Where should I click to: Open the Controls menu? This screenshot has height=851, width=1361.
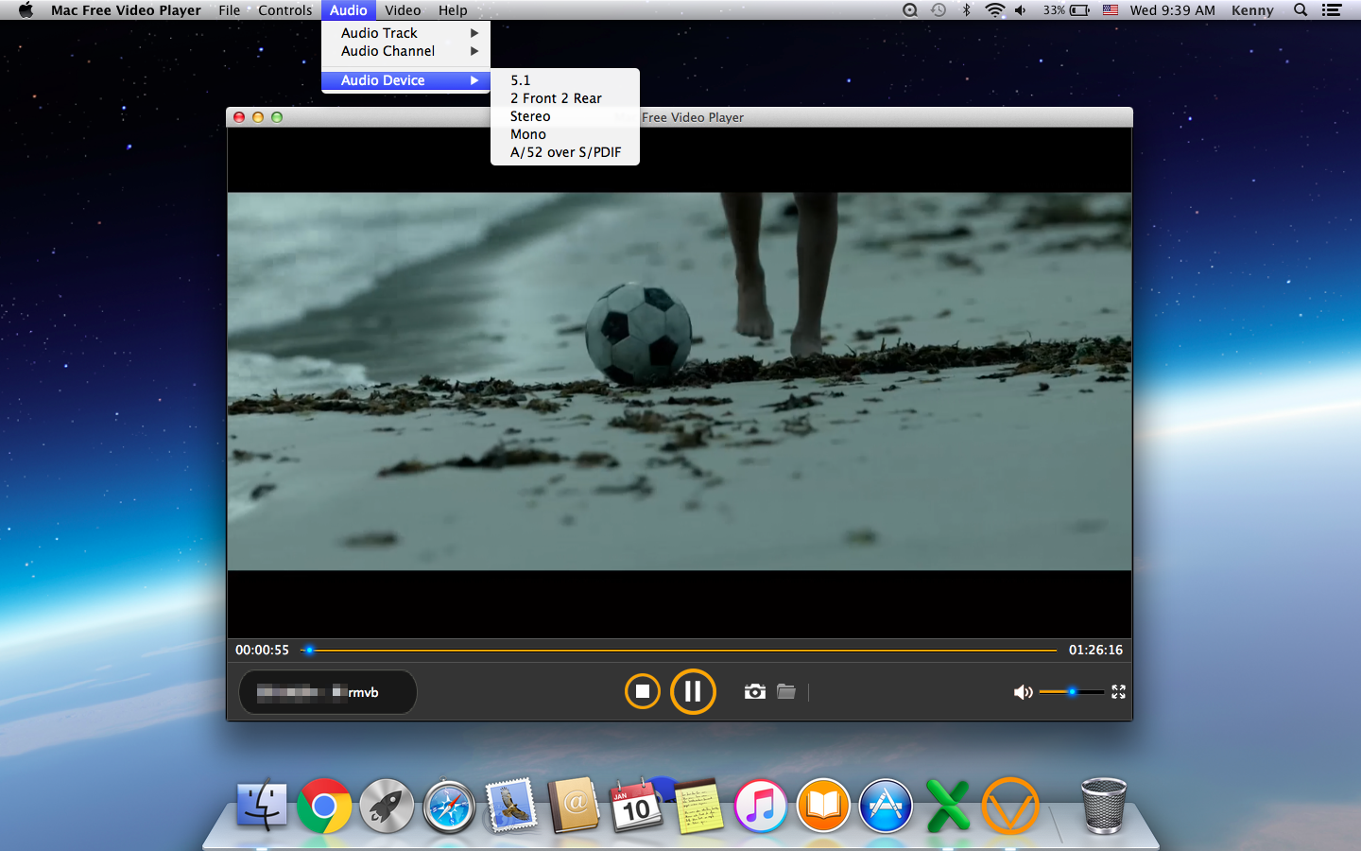[284, 10]
